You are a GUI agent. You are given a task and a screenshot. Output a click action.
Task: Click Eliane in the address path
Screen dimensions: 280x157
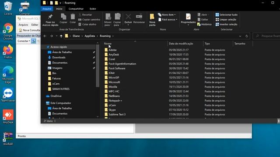(x=76, y=36)
